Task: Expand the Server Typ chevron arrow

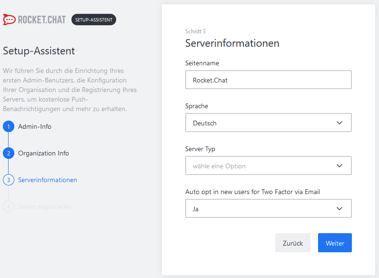Action: click(339, 165)
